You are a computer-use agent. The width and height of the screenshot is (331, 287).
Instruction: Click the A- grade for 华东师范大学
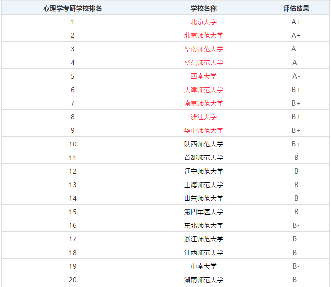[x=296, y=63]
